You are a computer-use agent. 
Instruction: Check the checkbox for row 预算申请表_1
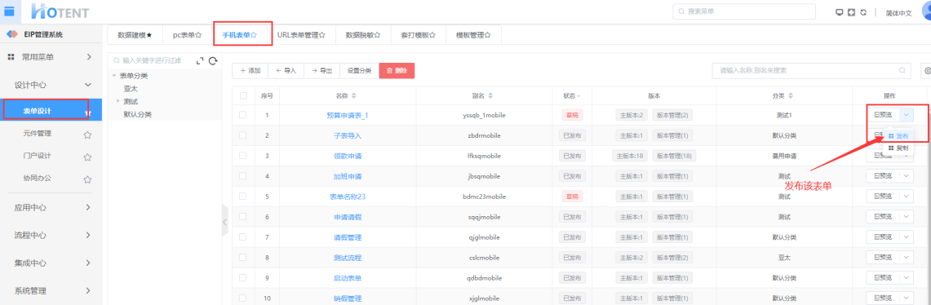click(242, 115)
